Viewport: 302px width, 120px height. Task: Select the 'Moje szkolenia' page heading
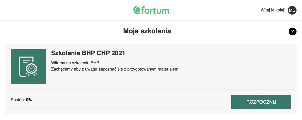[x=147, y=31]
